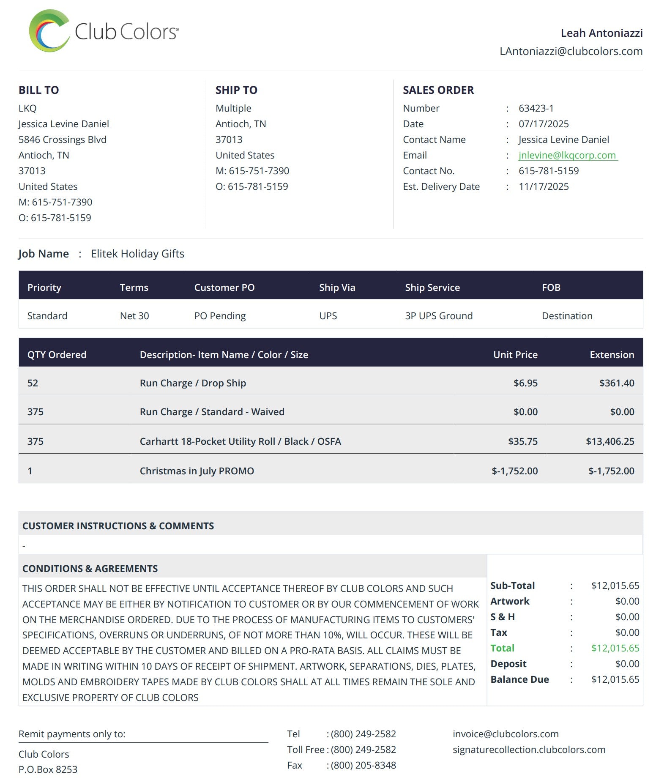This screenshot has width=656, height=780.
Task: Open signaturecollection.clubcolors.com website text
Action: pos(528,749)
